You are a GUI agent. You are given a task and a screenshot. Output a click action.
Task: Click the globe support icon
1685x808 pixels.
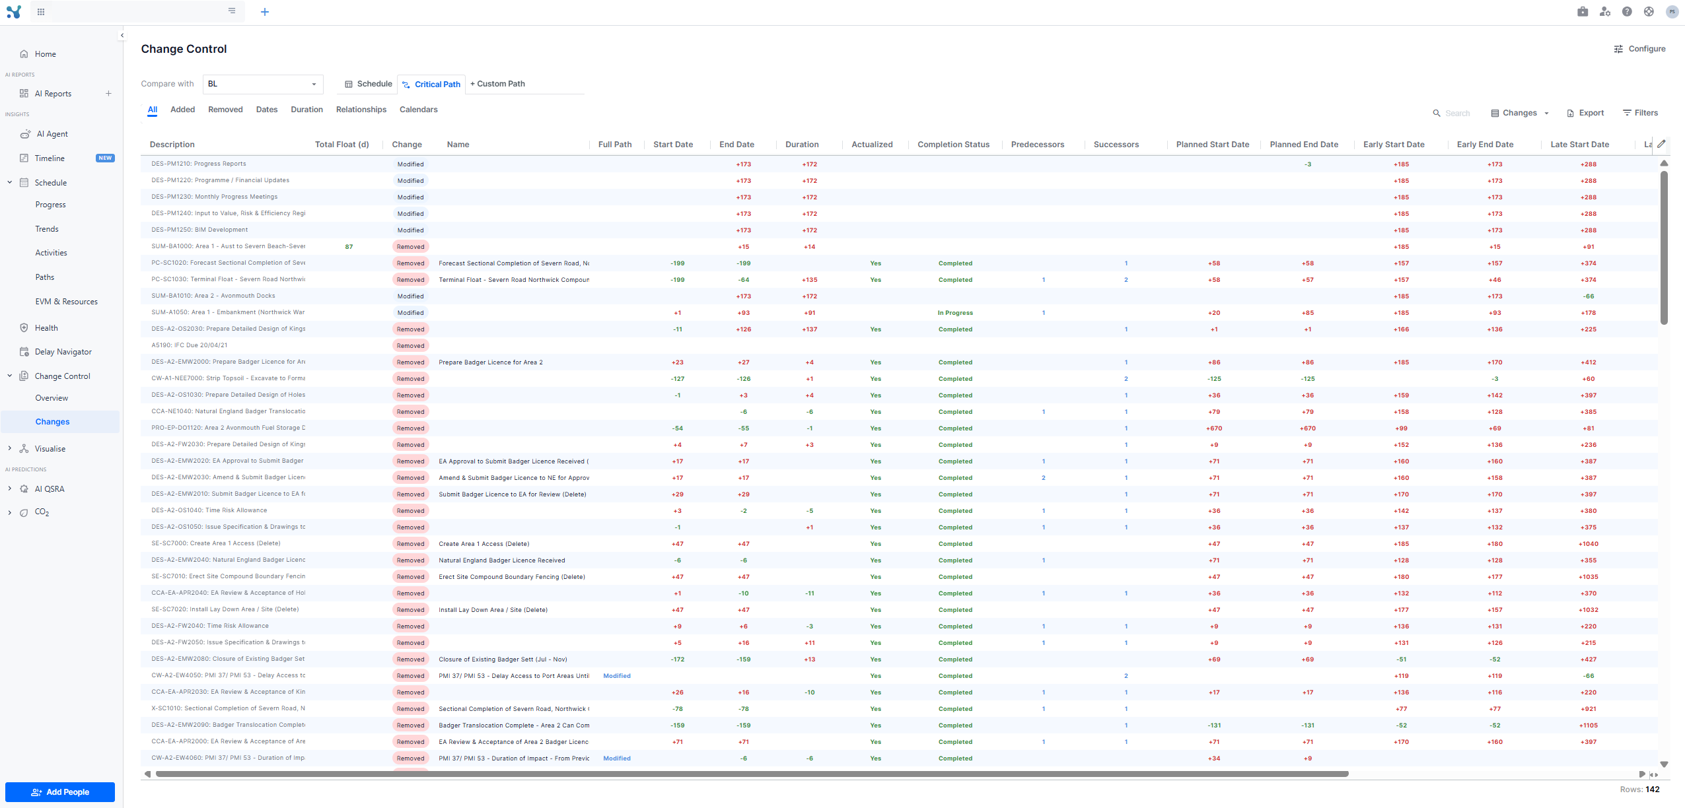[x=1649, y=11]
